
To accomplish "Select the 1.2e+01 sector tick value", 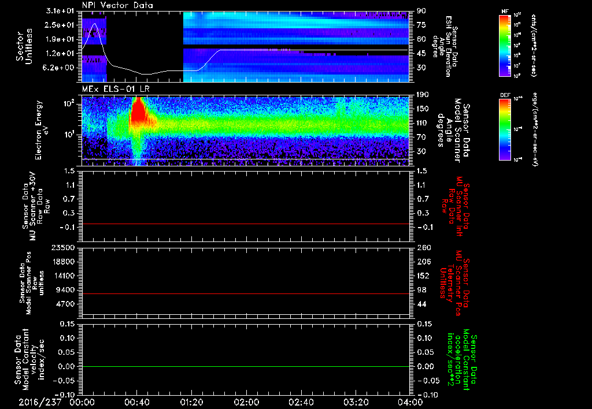I will pos(60,54).
